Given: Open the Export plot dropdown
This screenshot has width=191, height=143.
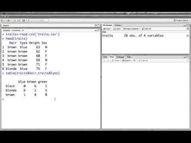Looking at the screenshot, I should 127,60.
